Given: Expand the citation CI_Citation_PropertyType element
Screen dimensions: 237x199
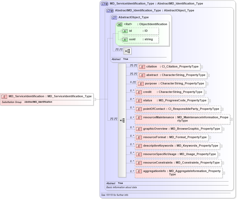Looking at the screenshot, I should click(x=202, y=67).
